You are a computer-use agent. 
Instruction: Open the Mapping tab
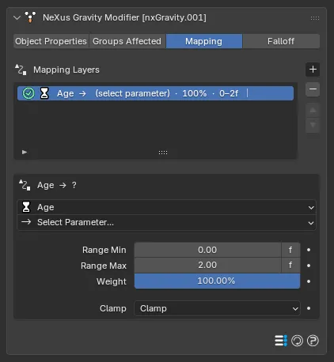pyautogui.click(x=203, y=41)
